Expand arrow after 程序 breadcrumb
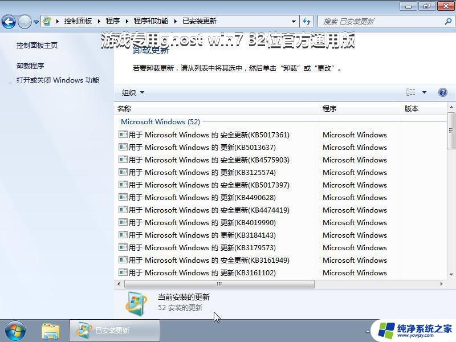456x342 pixels. (x=127, y=21)
